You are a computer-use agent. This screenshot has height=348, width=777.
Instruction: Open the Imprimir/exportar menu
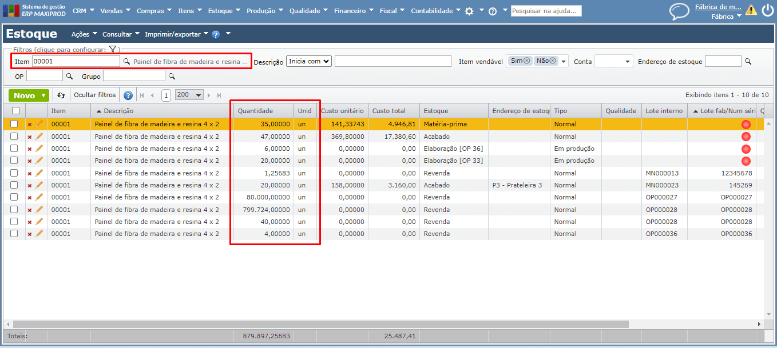176,34
